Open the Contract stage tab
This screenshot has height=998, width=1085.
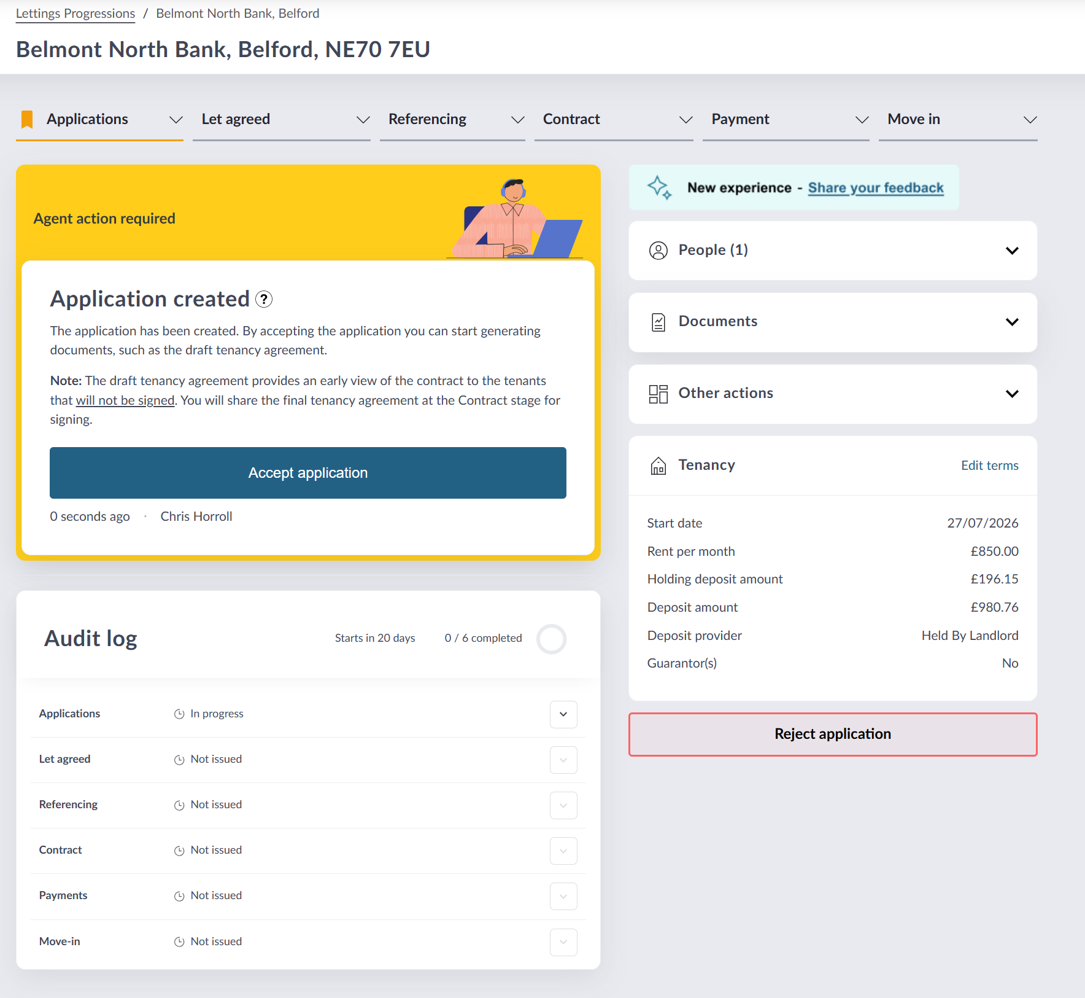pyautogui.click(x=614, y=120)
